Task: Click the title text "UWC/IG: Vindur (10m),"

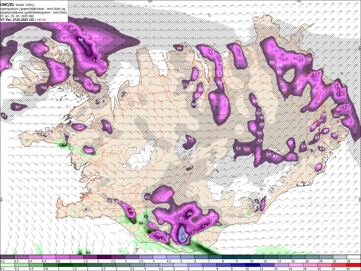Action: (x=17, y=5)
